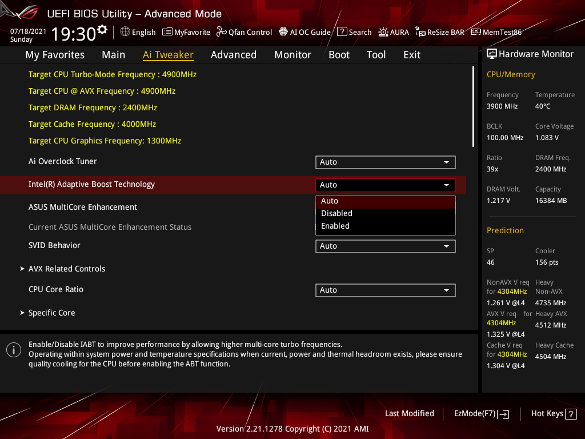Switch to EzMode with the EzMode(F7) button
The height and width of the screenshot is (439, 585).
click(481, 413)
